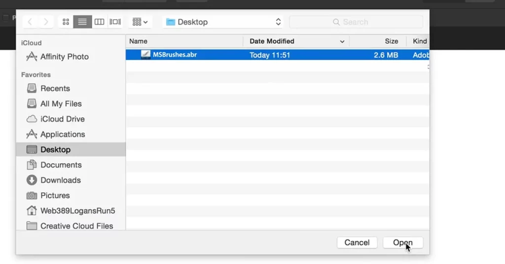Open Affinity Photo iCloud folder
This screenshot has height=264, width=505.
click(64, 57)
